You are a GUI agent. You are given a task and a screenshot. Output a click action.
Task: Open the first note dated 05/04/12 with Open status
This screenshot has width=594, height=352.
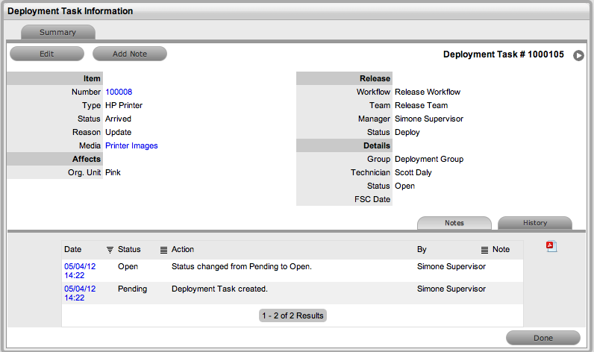click(80, 271)
